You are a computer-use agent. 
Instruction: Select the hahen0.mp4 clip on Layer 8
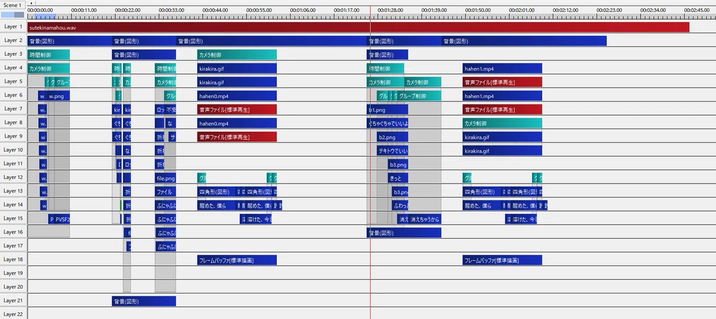(237, 123)
